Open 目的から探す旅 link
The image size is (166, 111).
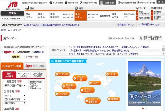pyautogui.click(x=143, y=18)
